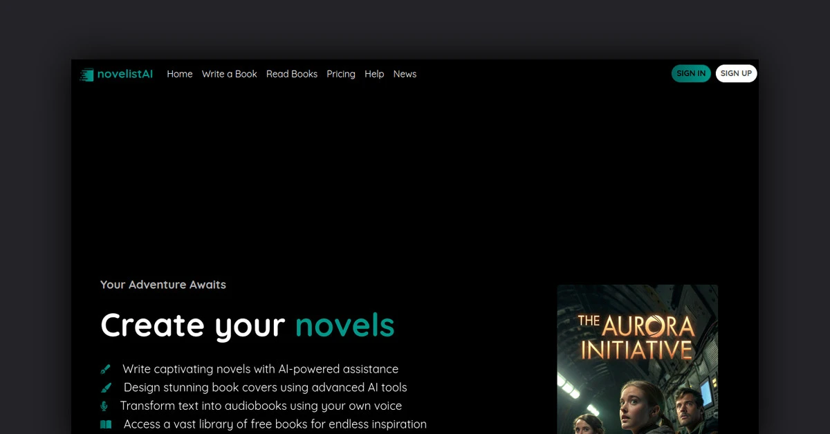
Task: Click the teal highlighted word novels
Action: tap(344, 325)
